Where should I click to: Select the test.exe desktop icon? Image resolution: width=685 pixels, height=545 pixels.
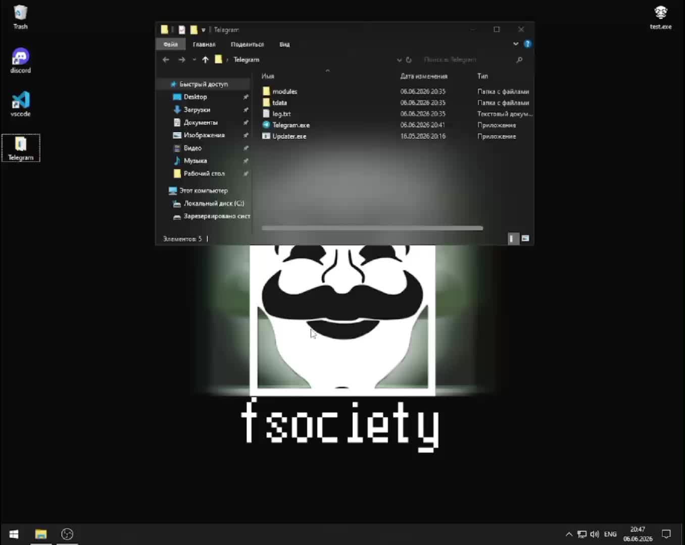pyautogui.click(x=661, y=17)
